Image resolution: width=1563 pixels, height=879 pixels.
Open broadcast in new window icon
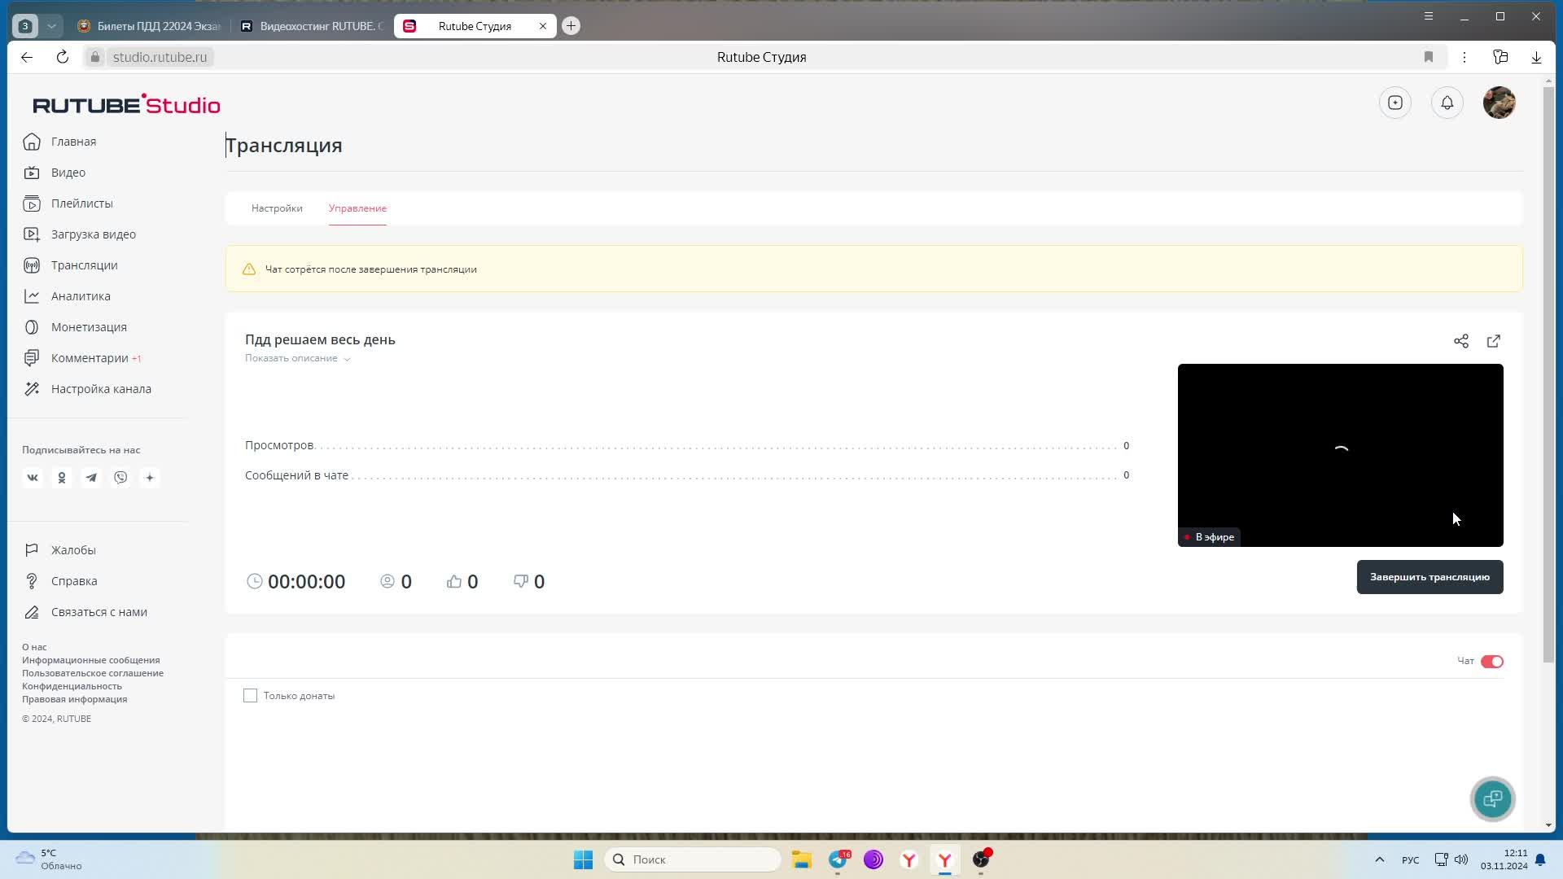1494,341
